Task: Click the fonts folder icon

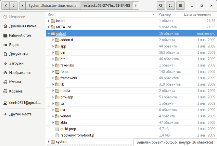Action: pyautogui.click(x=57, y=72)
